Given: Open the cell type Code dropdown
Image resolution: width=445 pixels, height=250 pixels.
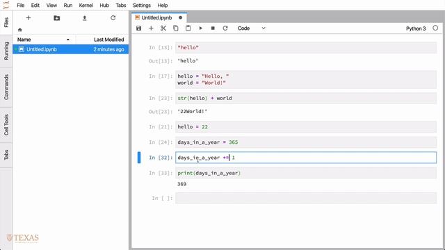Looking at the screenshot, I should click(x=252, y=28).
